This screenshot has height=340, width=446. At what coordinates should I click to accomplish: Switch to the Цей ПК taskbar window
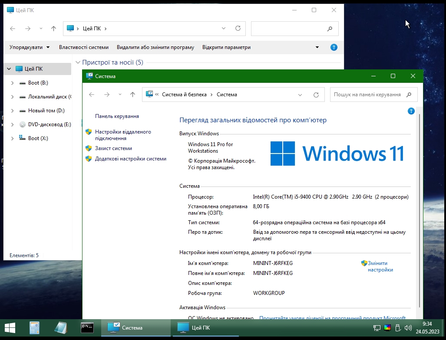pos(206,328)
